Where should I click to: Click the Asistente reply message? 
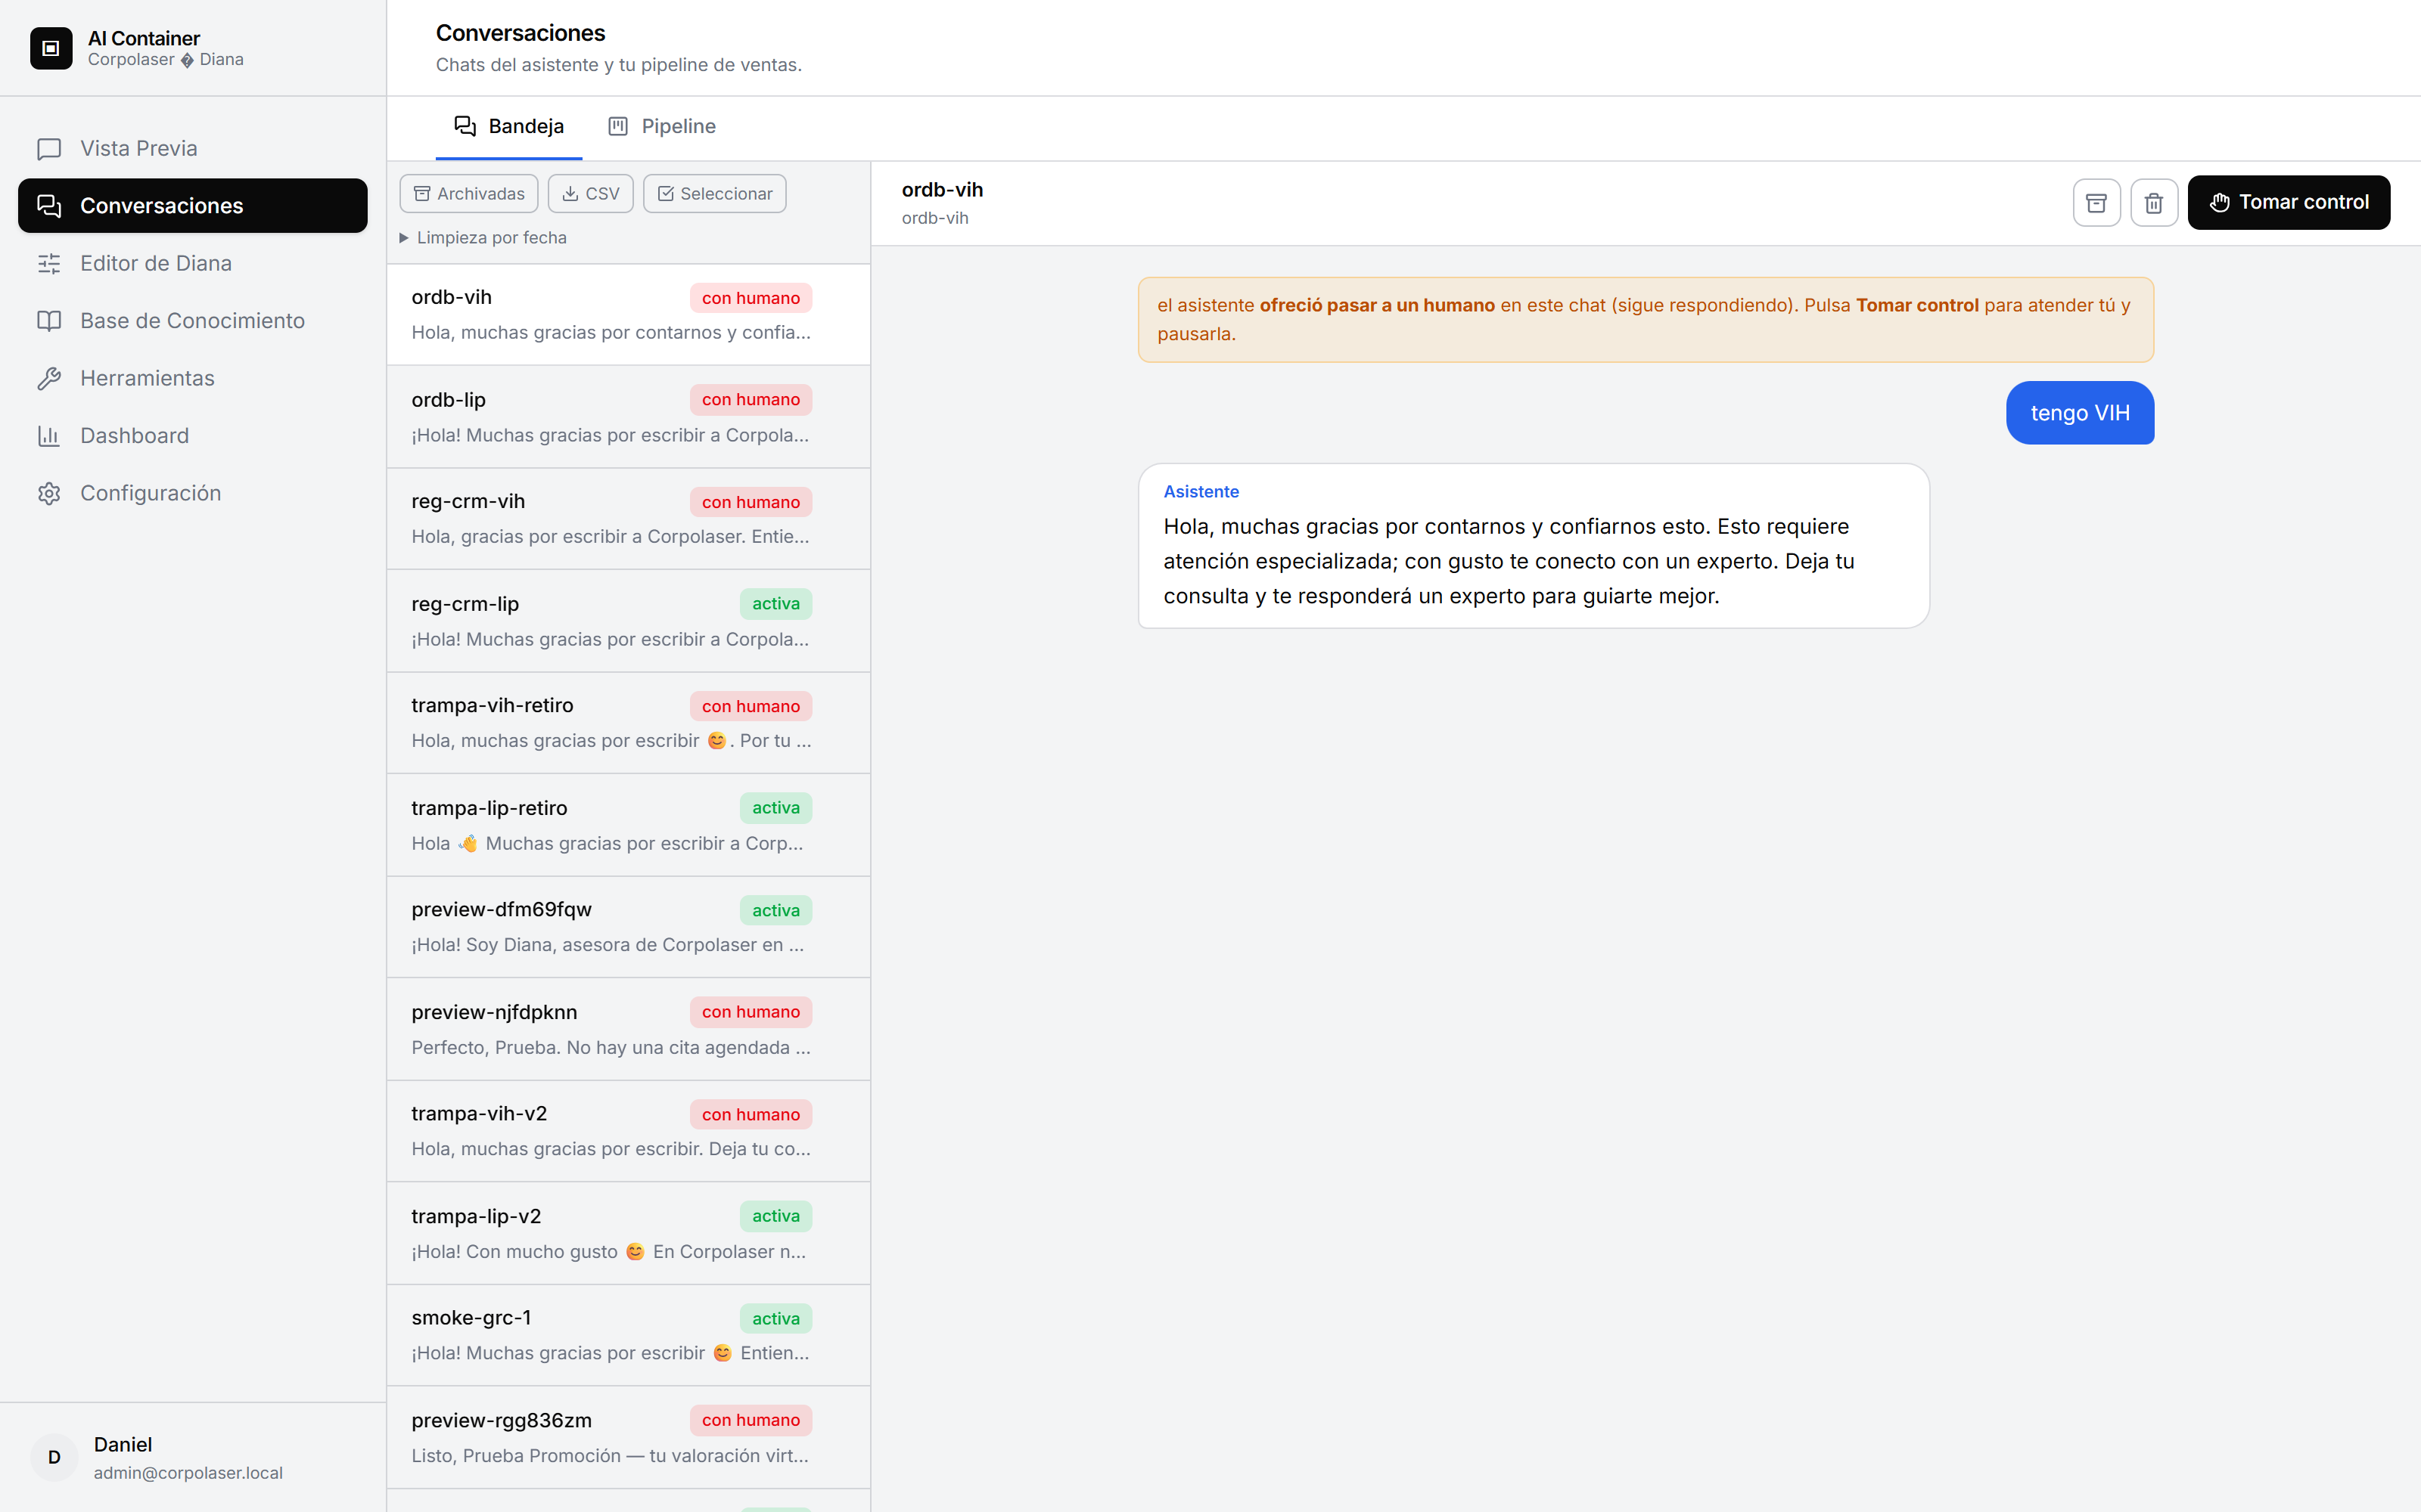1534,546
